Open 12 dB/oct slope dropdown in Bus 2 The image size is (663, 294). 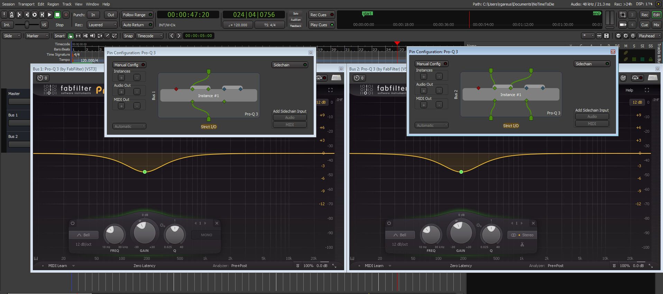[400, 244]
